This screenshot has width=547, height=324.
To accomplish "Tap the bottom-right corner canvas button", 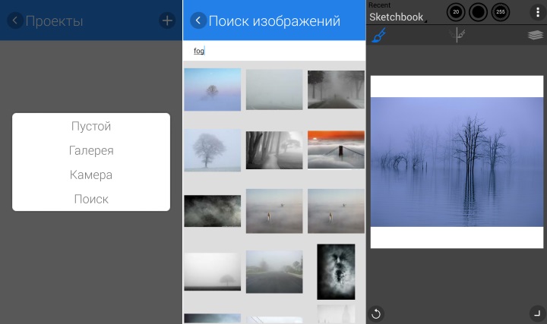I will click(537, 313).
